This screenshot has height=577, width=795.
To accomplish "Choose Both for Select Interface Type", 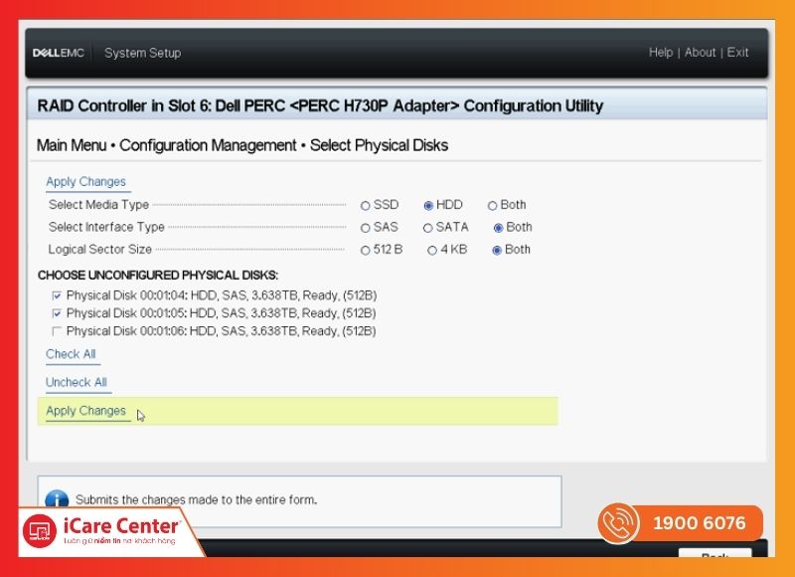I will (x=499, y=228).
